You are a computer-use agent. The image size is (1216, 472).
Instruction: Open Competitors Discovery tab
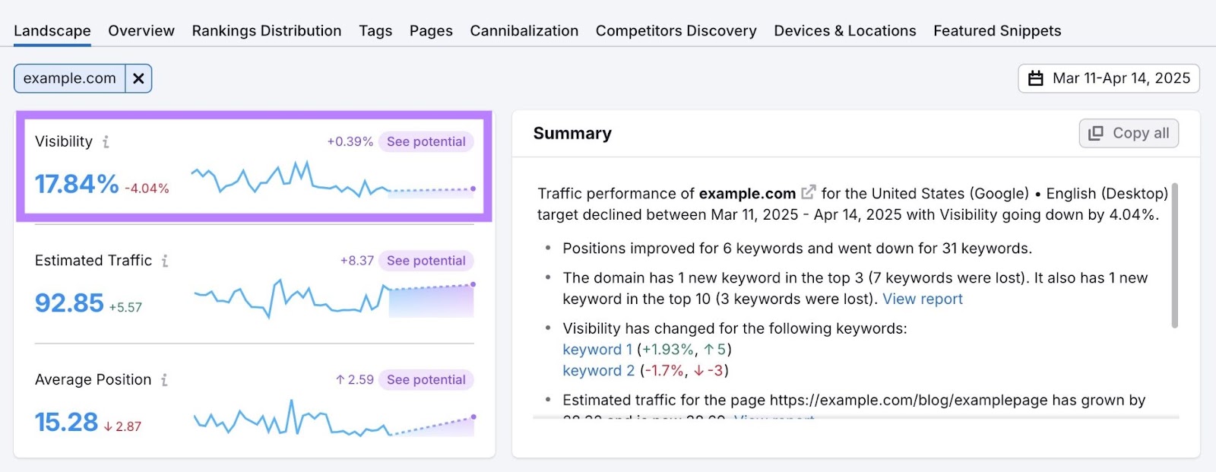click(676, 31)
